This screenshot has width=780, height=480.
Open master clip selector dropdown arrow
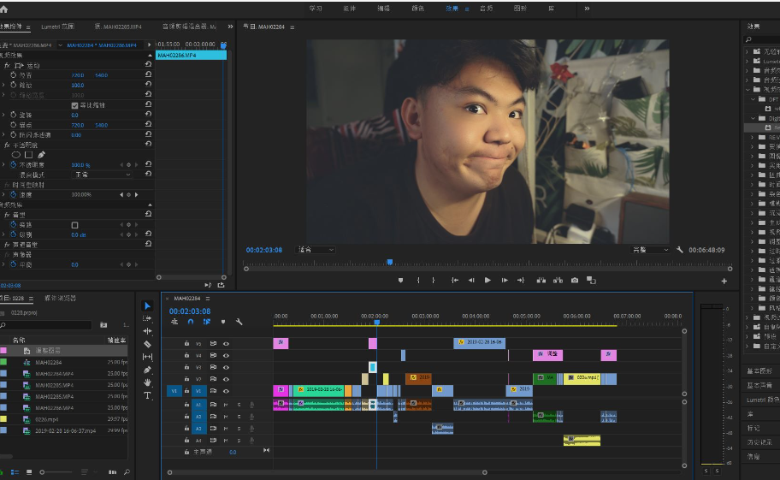click(60, 45)
